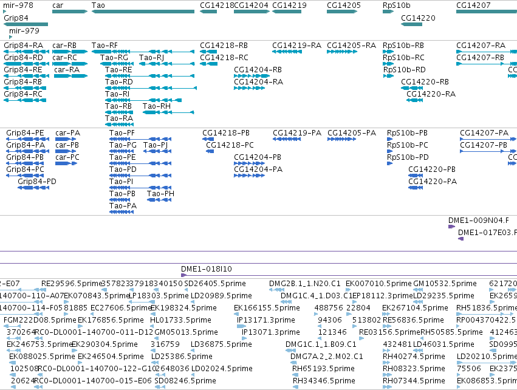
Task: Select protein CG14204-PA
Action: coord(249,176)
